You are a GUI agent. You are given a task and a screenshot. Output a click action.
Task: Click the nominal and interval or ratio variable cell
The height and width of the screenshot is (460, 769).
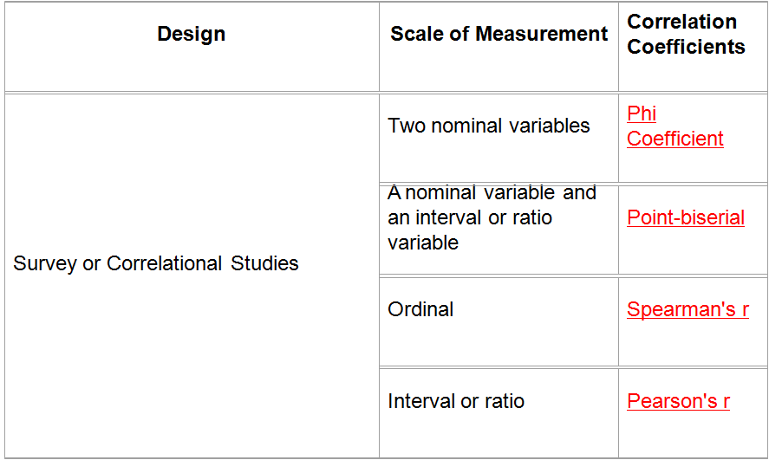point(499,230)
